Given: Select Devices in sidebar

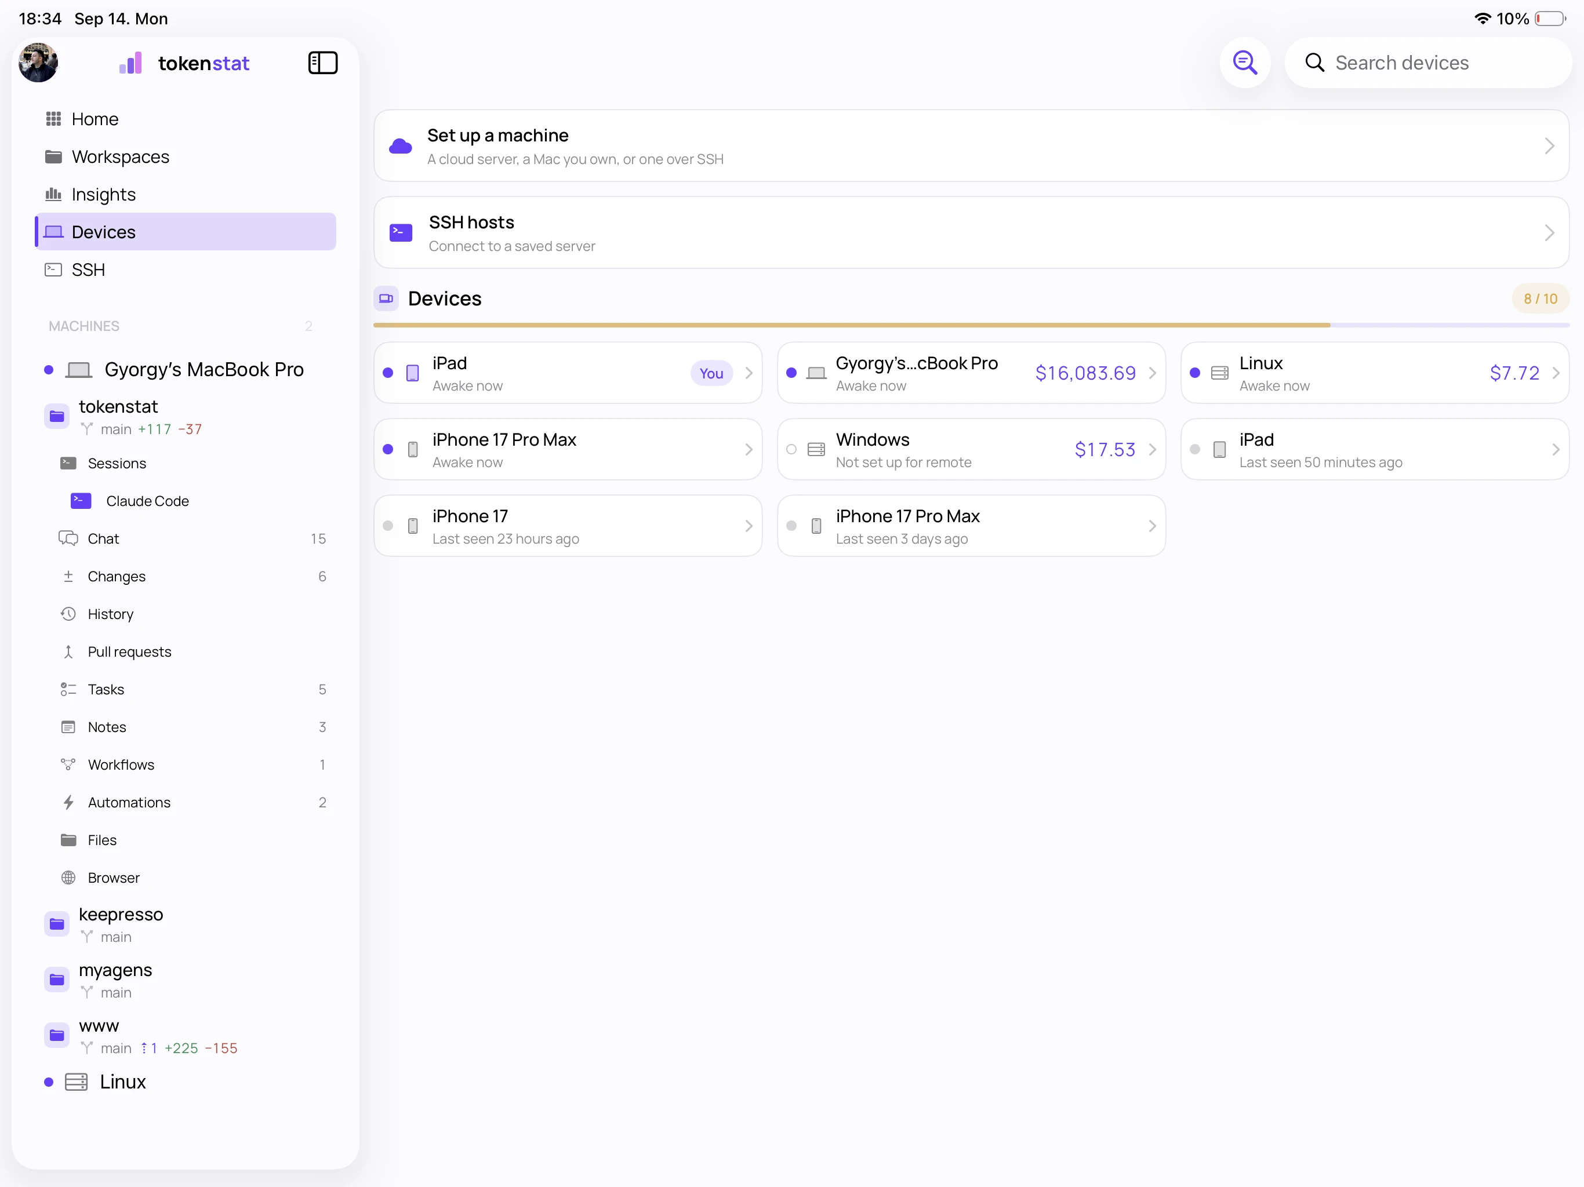Looking at the screenshot, I should (186, 232).
